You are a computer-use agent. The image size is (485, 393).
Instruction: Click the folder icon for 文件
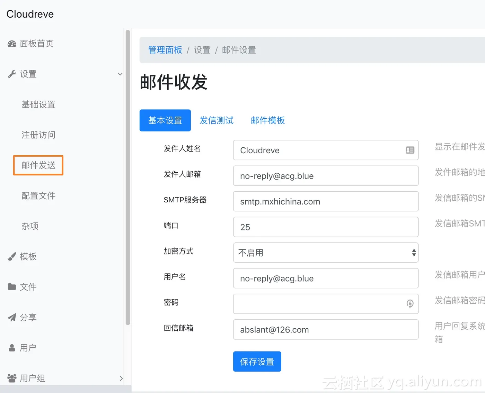tap(12, 287)
